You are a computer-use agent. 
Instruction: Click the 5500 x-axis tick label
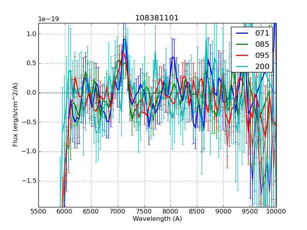(38, 211)
